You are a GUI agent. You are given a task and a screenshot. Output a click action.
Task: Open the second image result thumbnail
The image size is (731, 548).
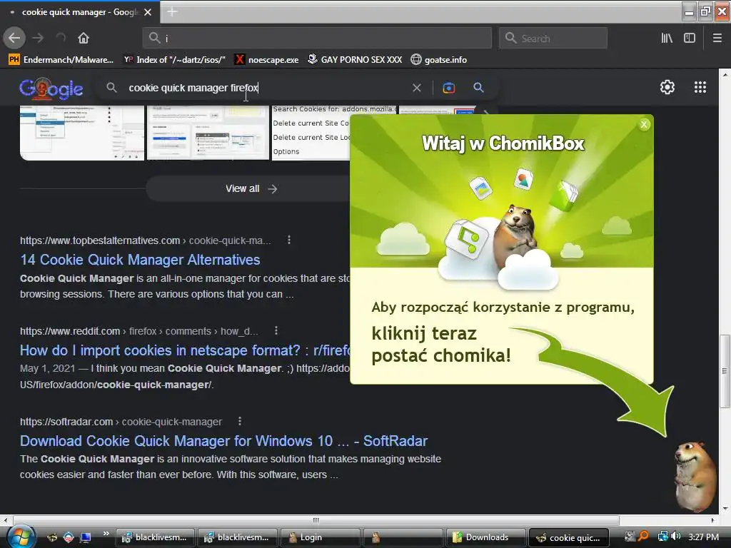[x=208, y=133]
